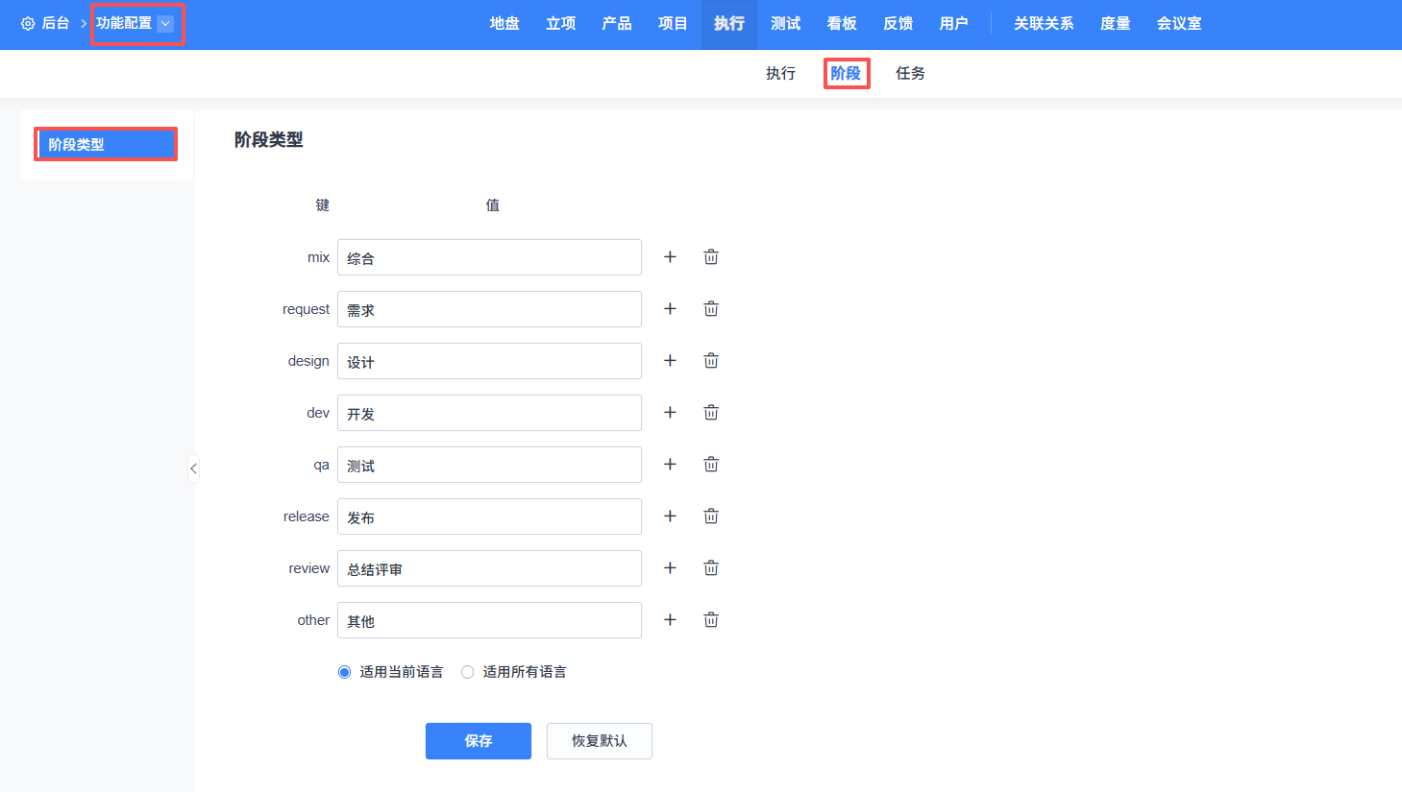Image resolution: width=1402 pixels, height=792 pixels.
Task: Click the 恢复默认 button
Action: tap(599, 741)
